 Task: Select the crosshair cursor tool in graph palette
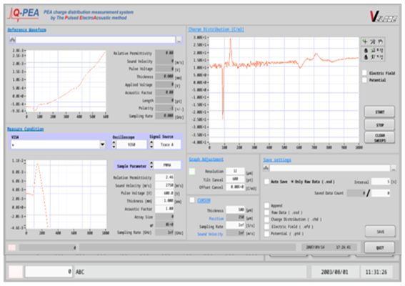click(x=365, y=41)
